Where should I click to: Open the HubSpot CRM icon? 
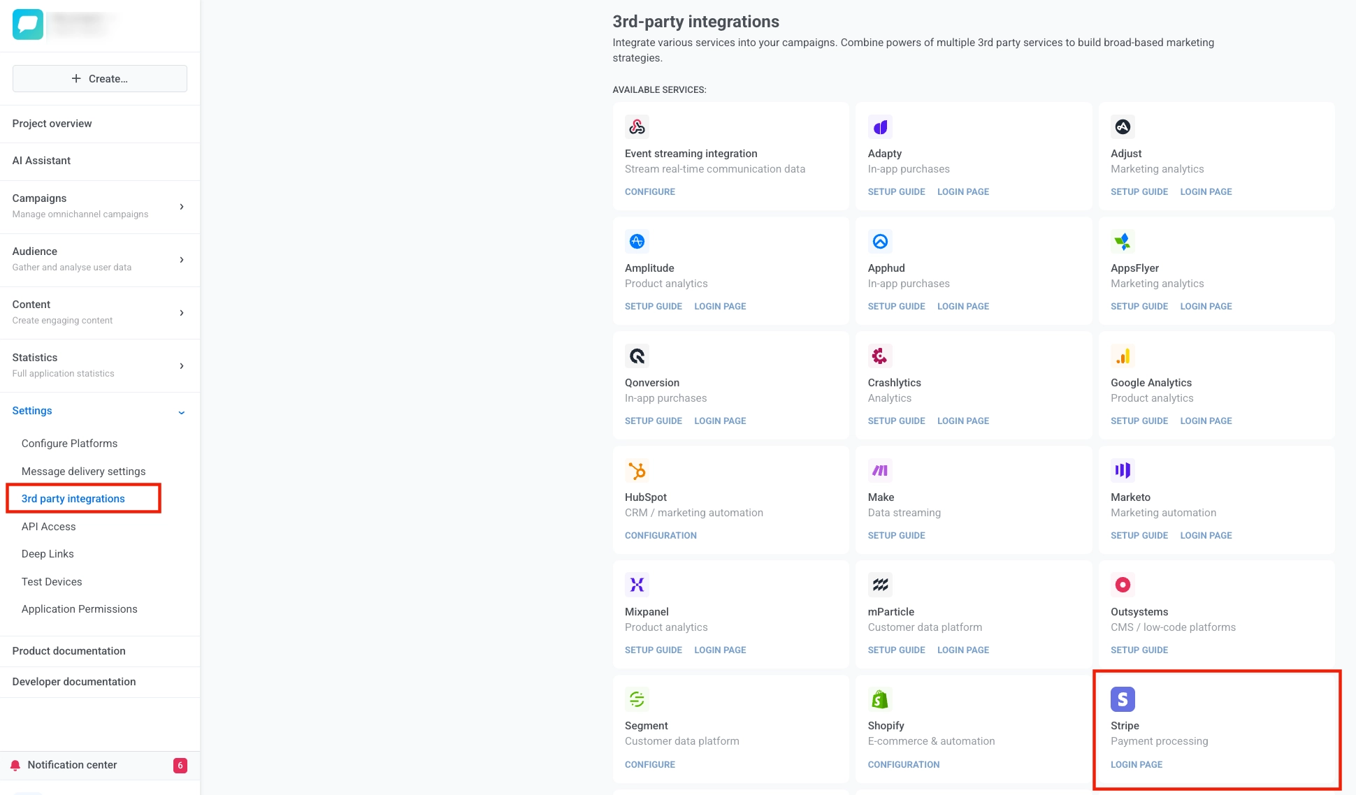click(x=637, y=470)
